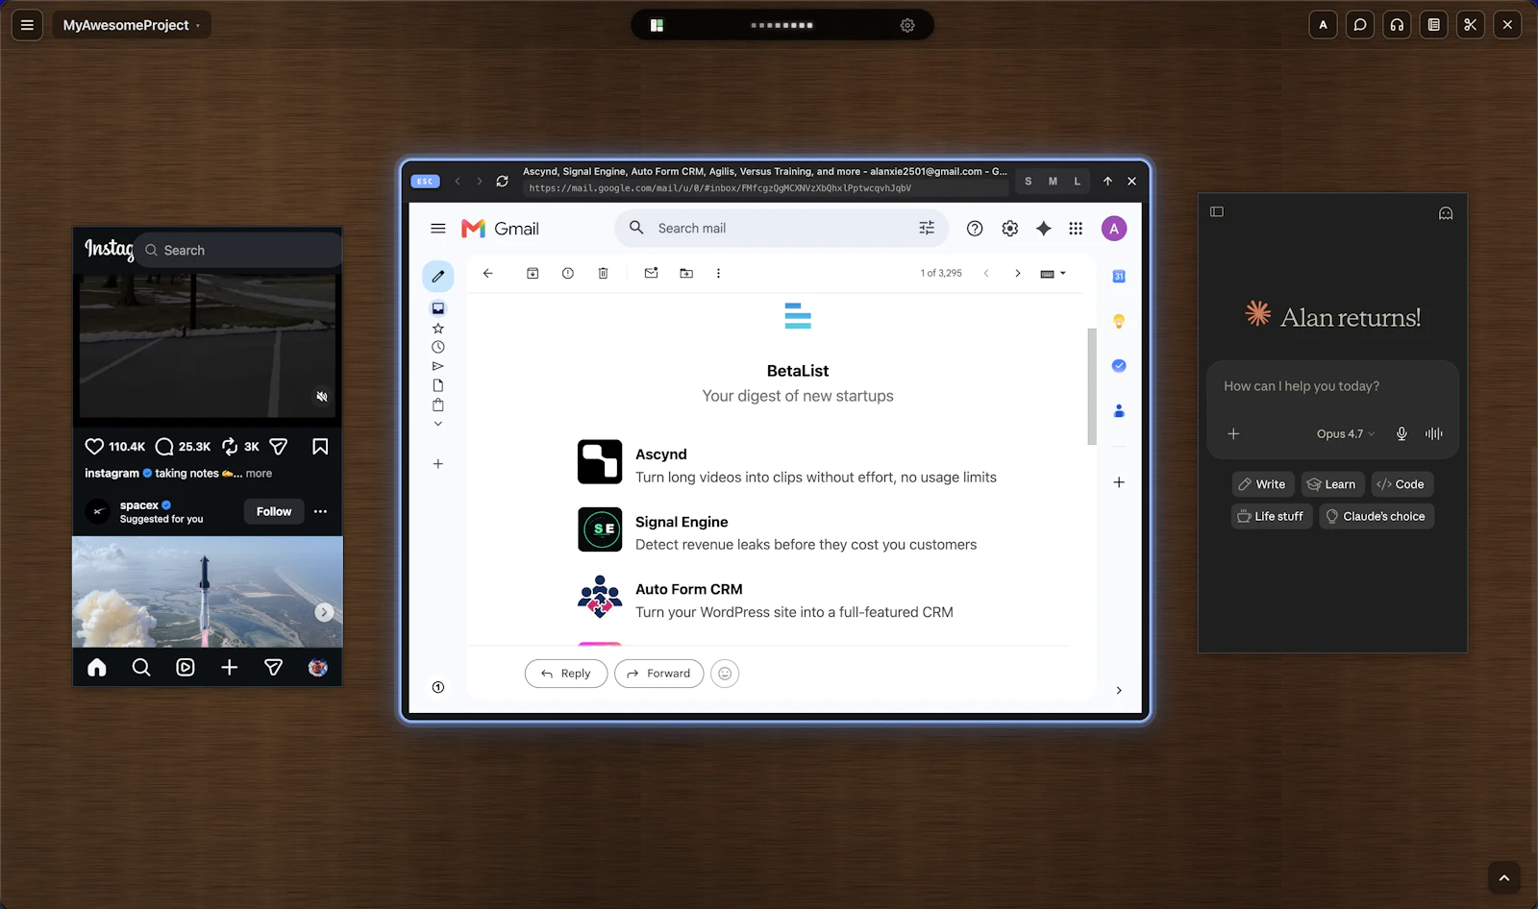
Task: Open Sent mail icon in Gmail sidebar
Action: click(x=438, y=366)
